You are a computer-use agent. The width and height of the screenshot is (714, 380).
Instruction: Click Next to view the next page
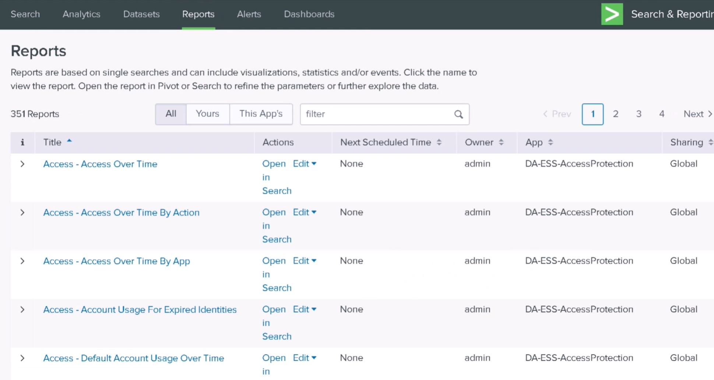(x=698, y=114)
